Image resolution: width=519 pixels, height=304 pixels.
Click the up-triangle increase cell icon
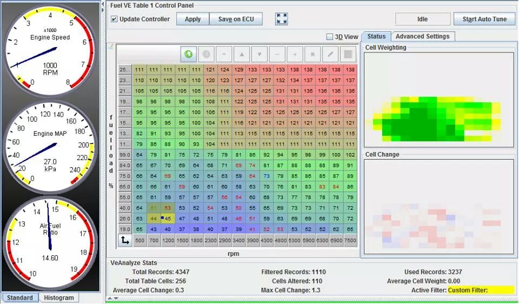tap(242, 54)
